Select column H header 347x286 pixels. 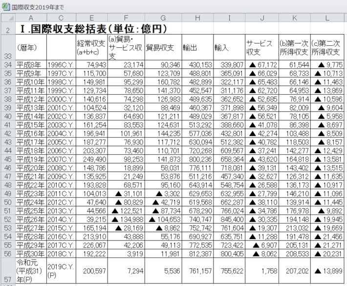[197, 18]
